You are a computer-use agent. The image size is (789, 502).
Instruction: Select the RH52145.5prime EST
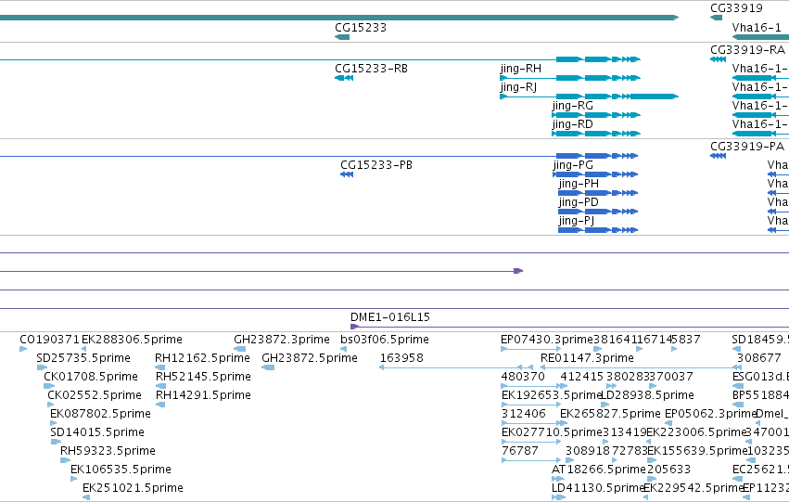click(x=203, y=377)
